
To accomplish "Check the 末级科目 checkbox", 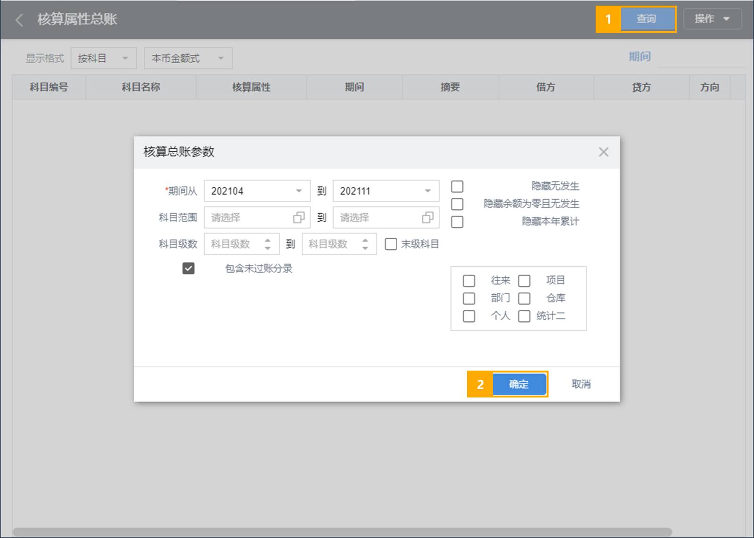I will click(391, 244).
